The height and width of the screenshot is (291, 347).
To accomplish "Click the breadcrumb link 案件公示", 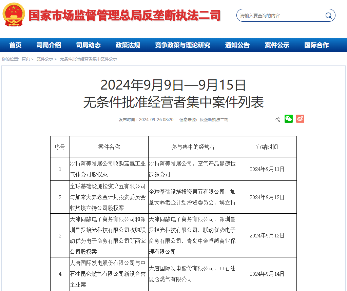I will 45,59.
